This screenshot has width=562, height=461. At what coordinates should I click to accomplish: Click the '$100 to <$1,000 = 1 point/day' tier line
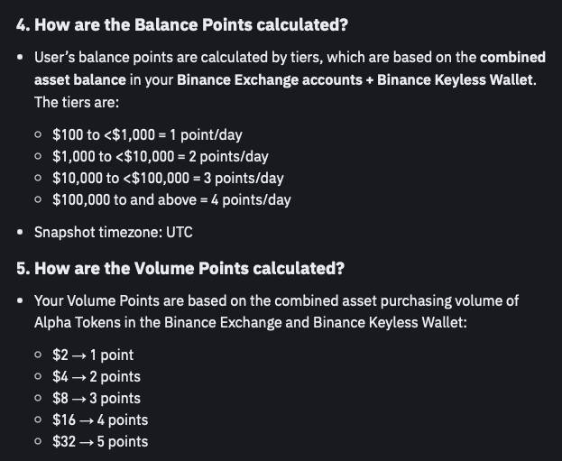coord(147,134)
